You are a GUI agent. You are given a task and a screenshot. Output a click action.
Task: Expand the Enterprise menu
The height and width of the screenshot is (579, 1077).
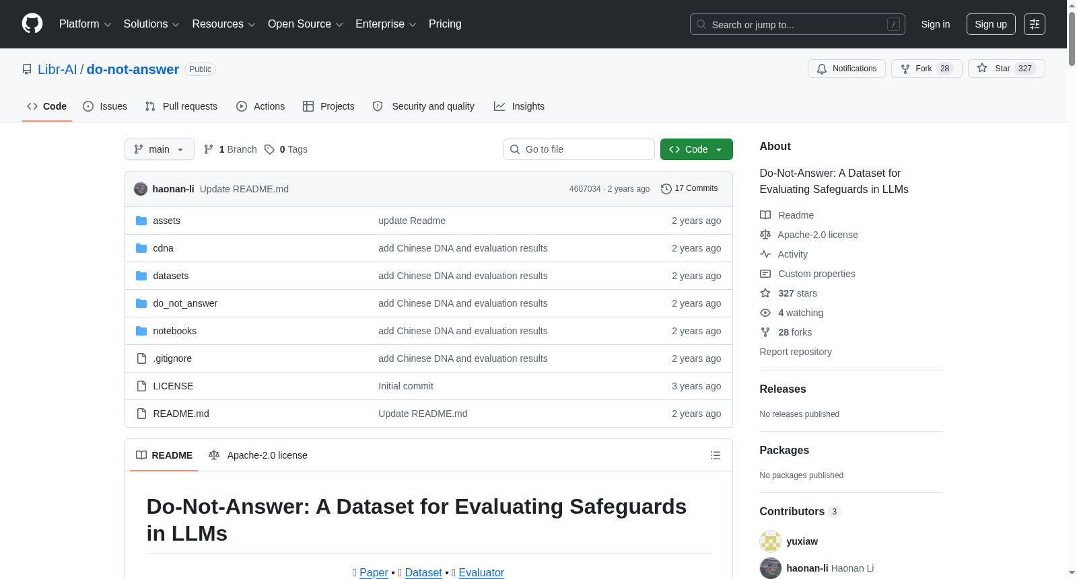coord(386,24)
